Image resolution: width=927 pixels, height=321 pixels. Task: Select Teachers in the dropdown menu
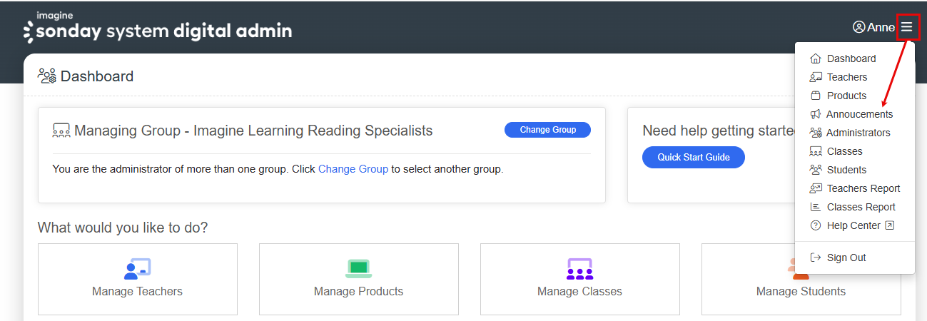tap(846, 77)
